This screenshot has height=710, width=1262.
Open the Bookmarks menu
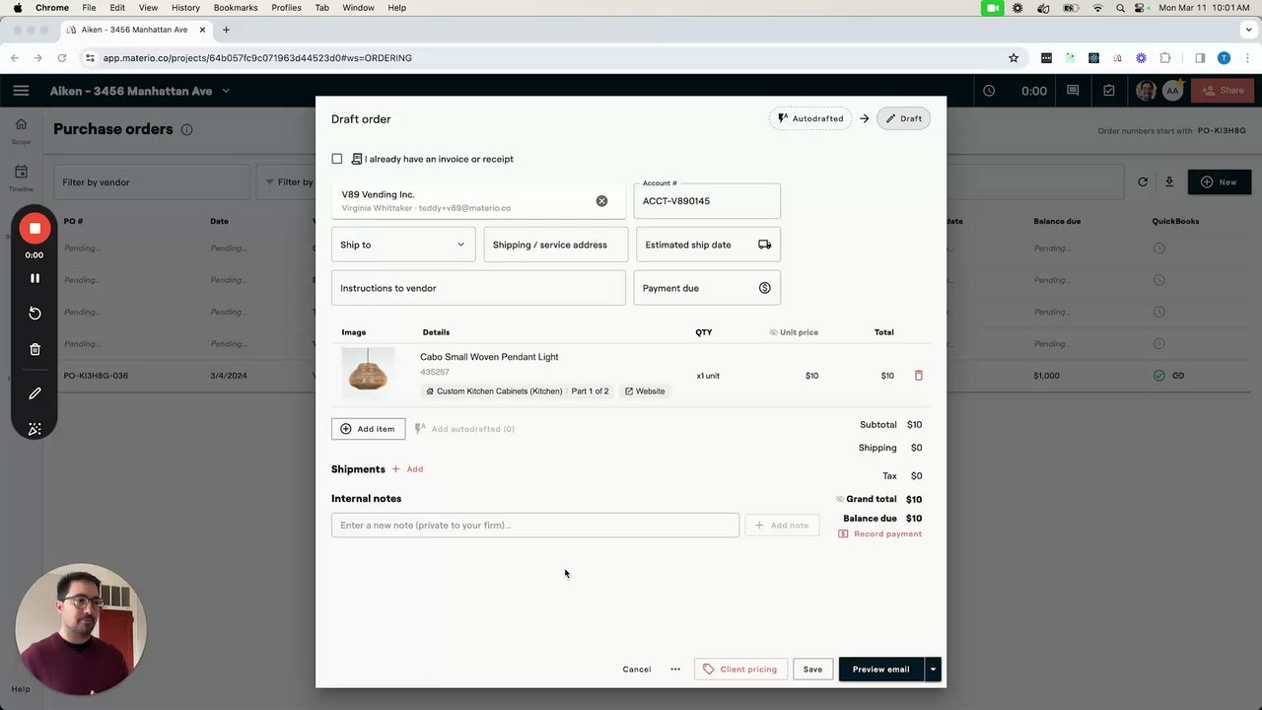pos(236,8)
